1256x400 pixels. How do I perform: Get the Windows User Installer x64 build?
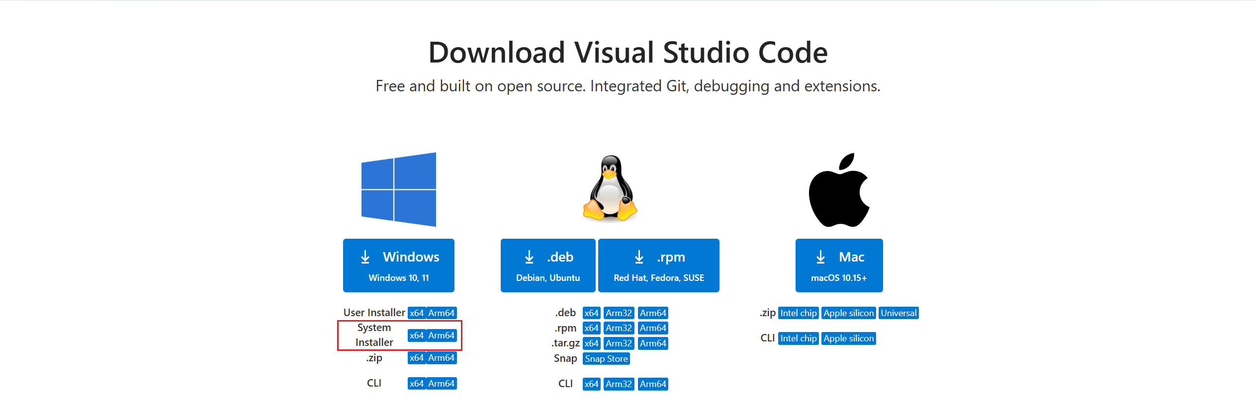(x=417, y=313)
